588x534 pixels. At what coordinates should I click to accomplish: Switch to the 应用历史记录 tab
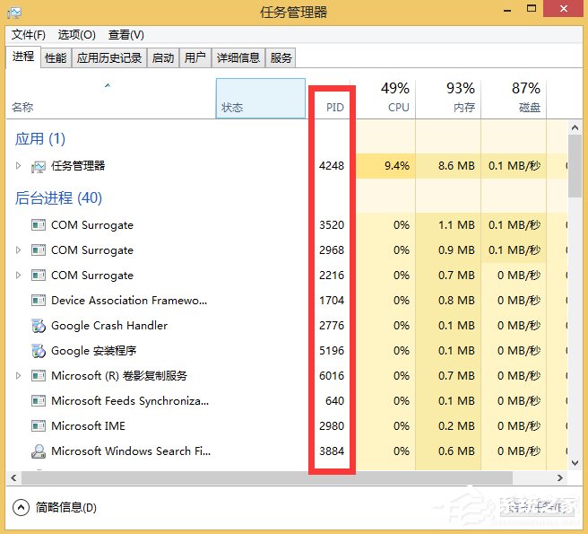[x=109, y=57]
